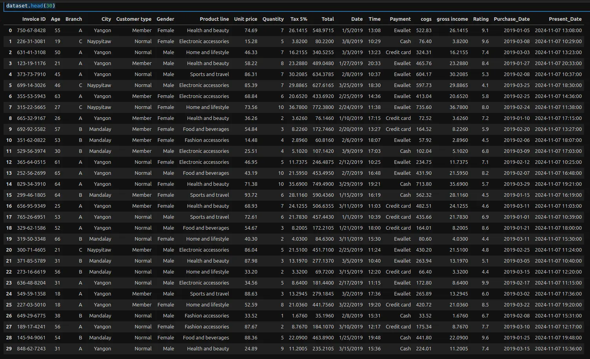Select invoice ID 351-62-0822
Screen dimensions: 590x359
pyautogui.click(x=31, y=140)
